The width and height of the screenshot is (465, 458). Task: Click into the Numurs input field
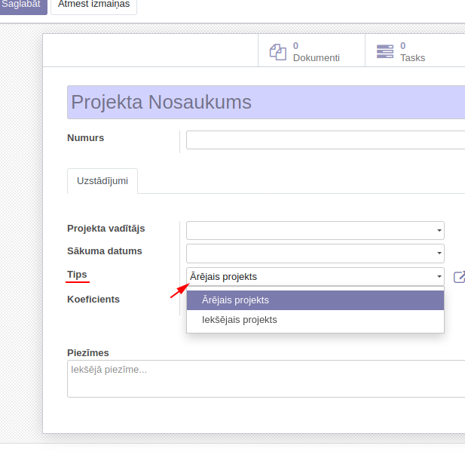[324, 140]
